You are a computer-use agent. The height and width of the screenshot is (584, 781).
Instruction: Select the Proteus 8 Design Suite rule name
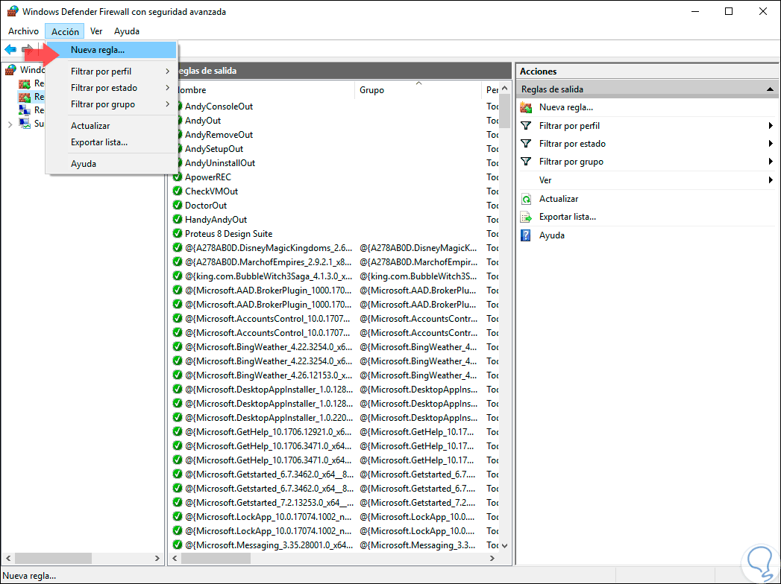pyautogui.click(x=228, y=234)
